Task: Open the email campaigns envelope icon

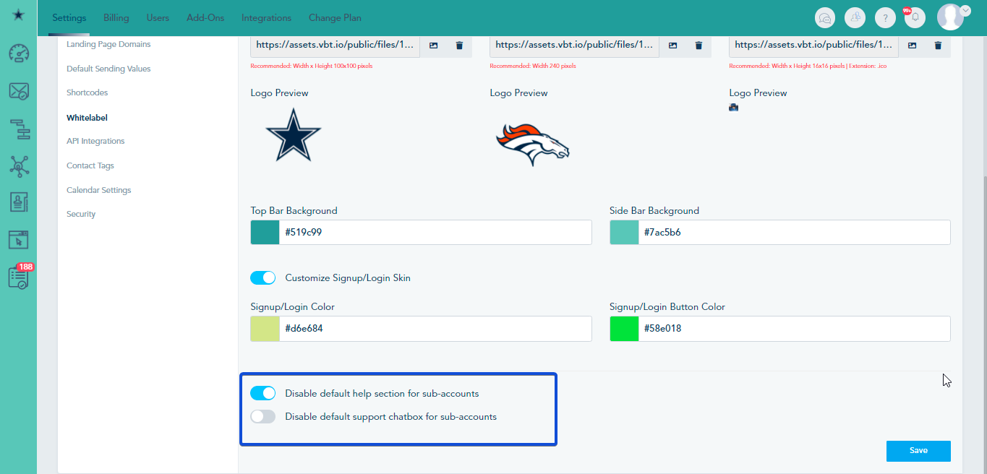Action: click(x=19, y=92)
